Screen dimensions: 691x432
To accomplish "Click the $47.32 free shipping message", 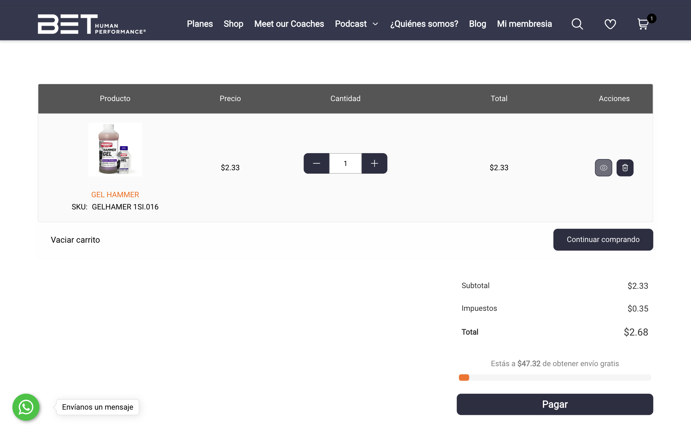I will coord(555,364).
